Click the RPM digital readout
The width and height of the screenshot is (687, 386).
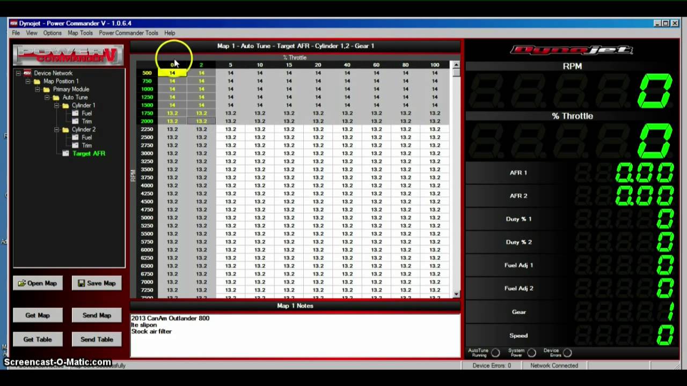(x=572, y=91)
